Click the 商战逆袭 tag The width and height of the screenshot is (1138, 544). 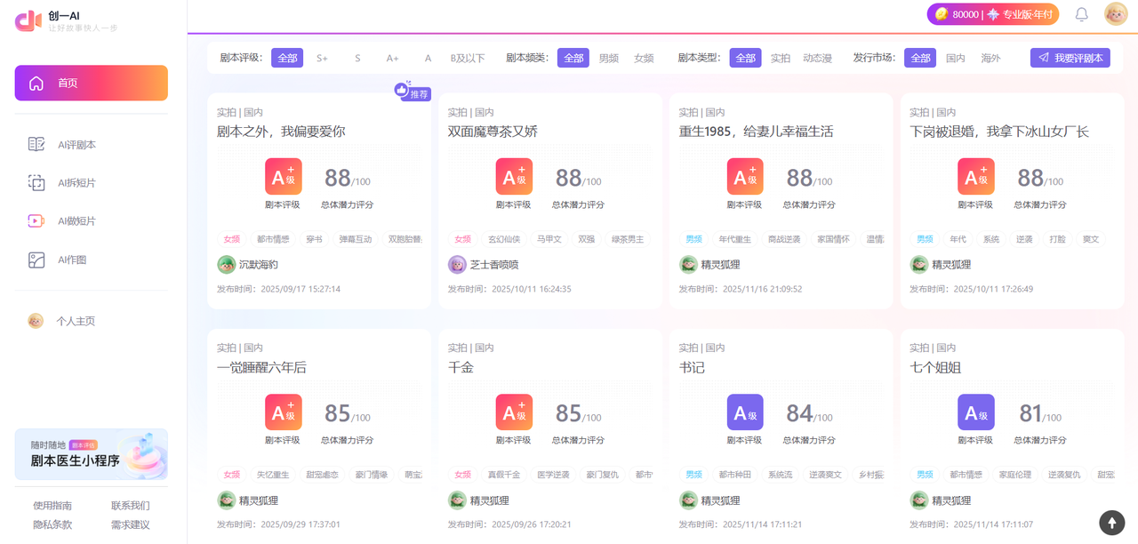[x=784, y=239]
